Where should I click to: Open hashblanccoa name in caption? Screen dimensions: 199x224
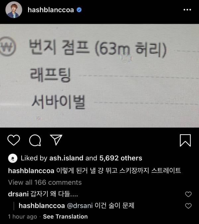pos(31,171)
